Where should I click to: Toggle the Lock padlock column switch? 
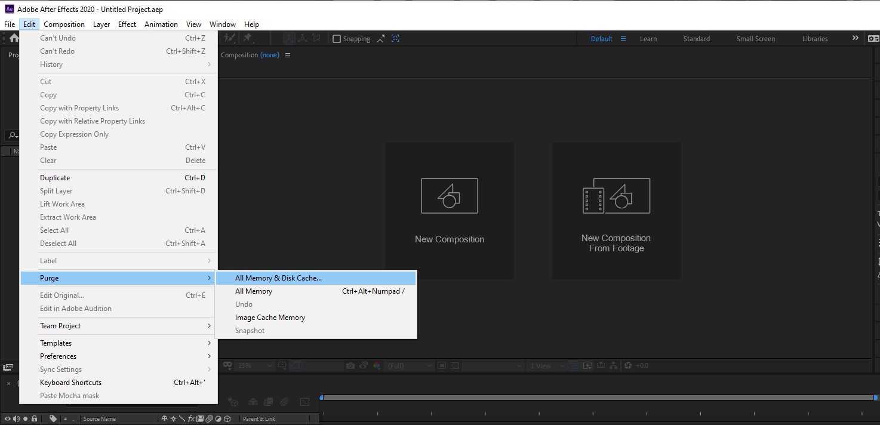coord(34,418)
